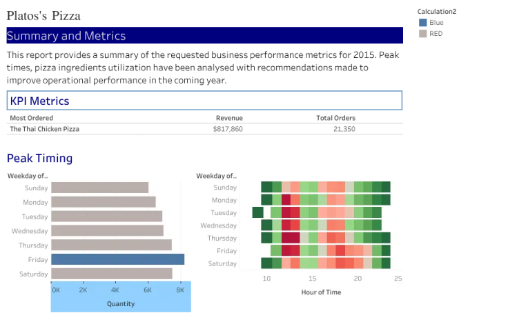The width and height of the screenshot is (508, 313).
Task: Click the Tuesday label in heatmap
Action: point(224,212)
